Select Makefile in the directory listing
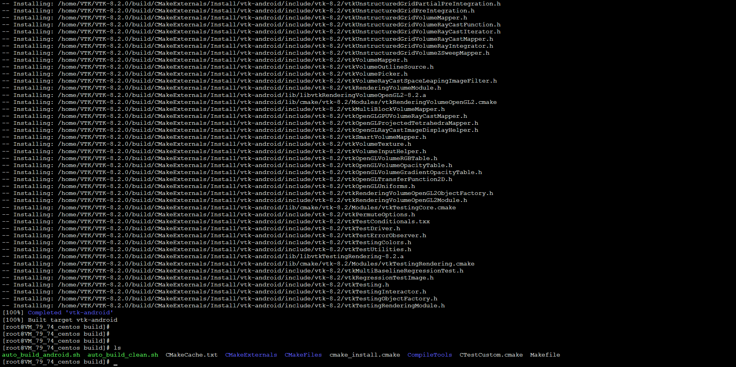 tap(545, 355)
